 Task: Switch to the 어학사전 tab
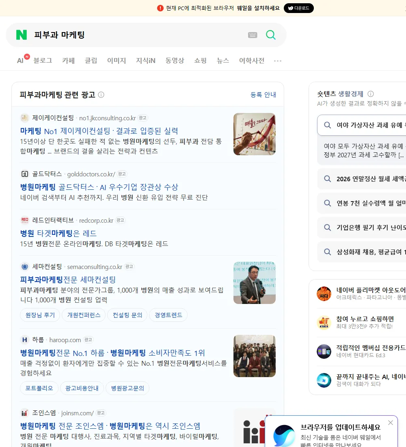click(x=252, y=61)
